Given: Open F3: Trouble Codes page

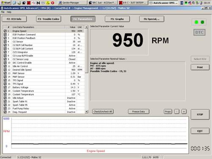Looking at the screenshot, I should (48, 19).
